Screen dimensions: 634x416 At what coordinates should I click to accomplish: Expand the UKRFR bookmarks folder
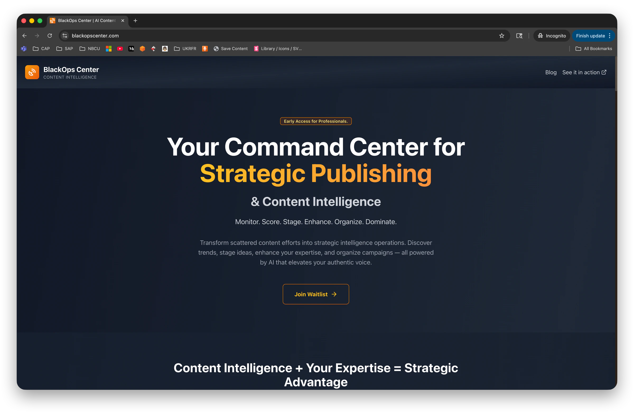point(185,49)
